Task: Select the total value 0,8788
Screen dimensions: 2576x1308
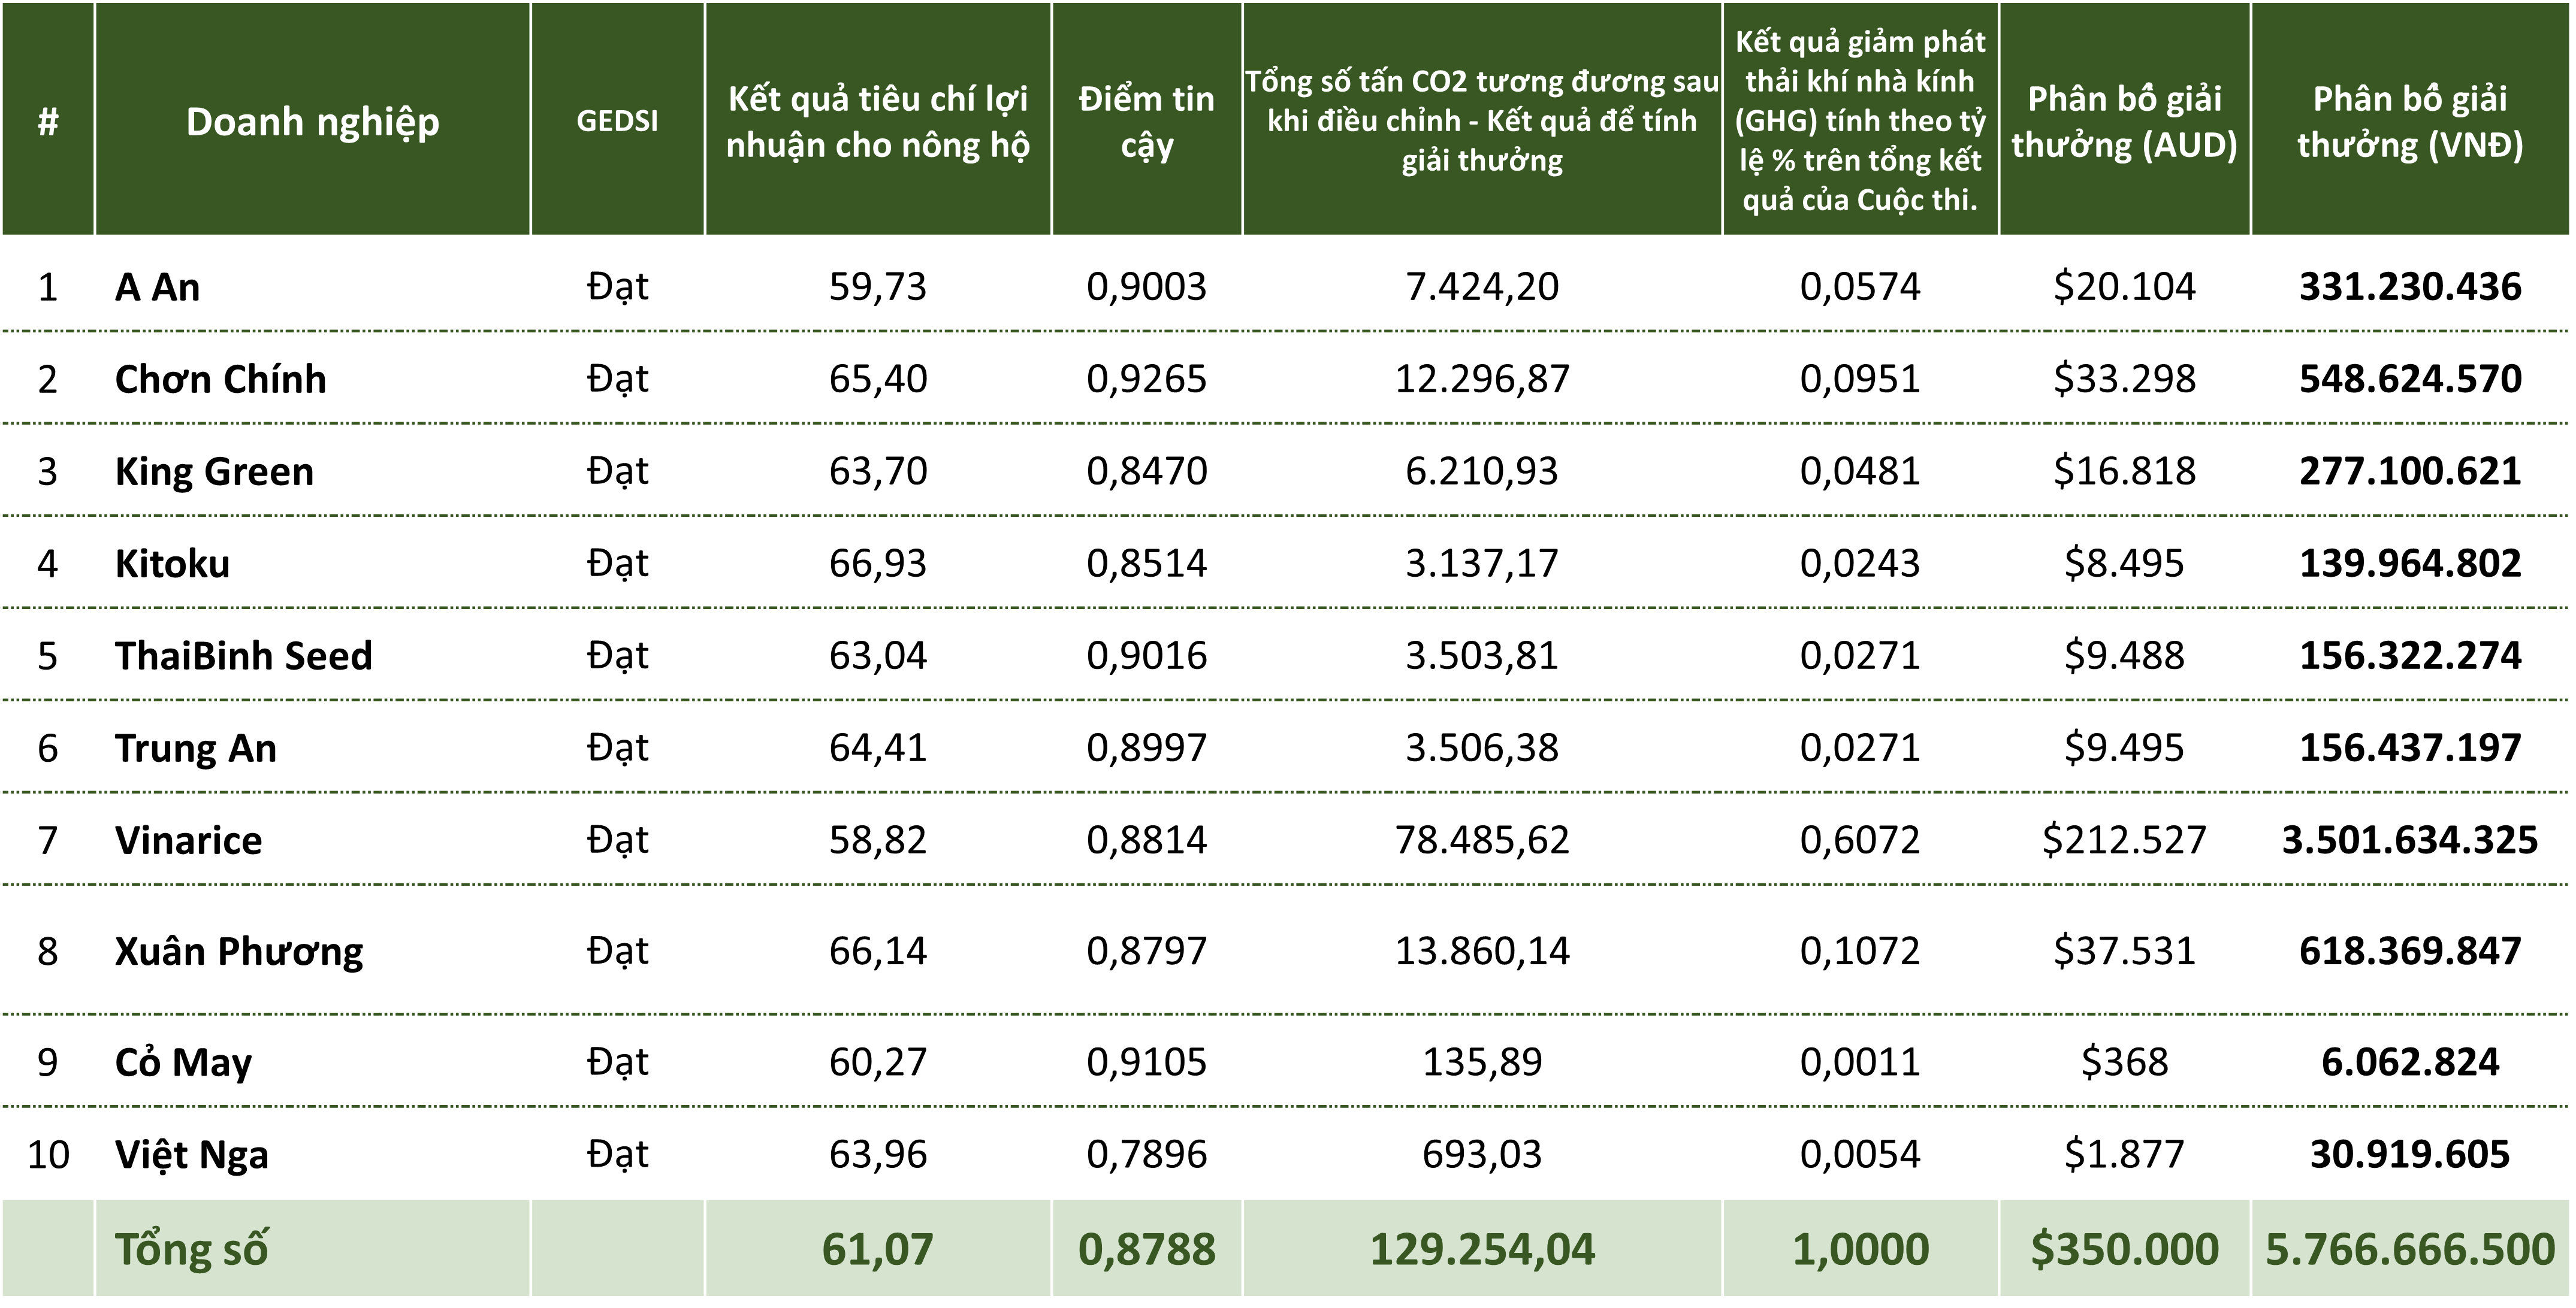Action: click(1146, 1249)
